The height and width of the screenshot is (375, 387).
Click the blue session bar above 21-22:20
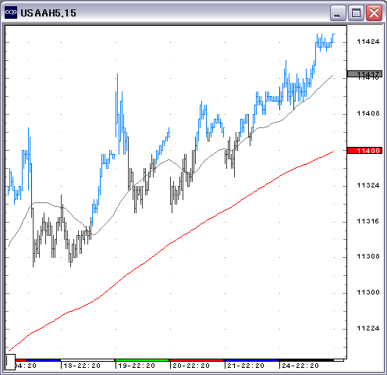[251, 360]
